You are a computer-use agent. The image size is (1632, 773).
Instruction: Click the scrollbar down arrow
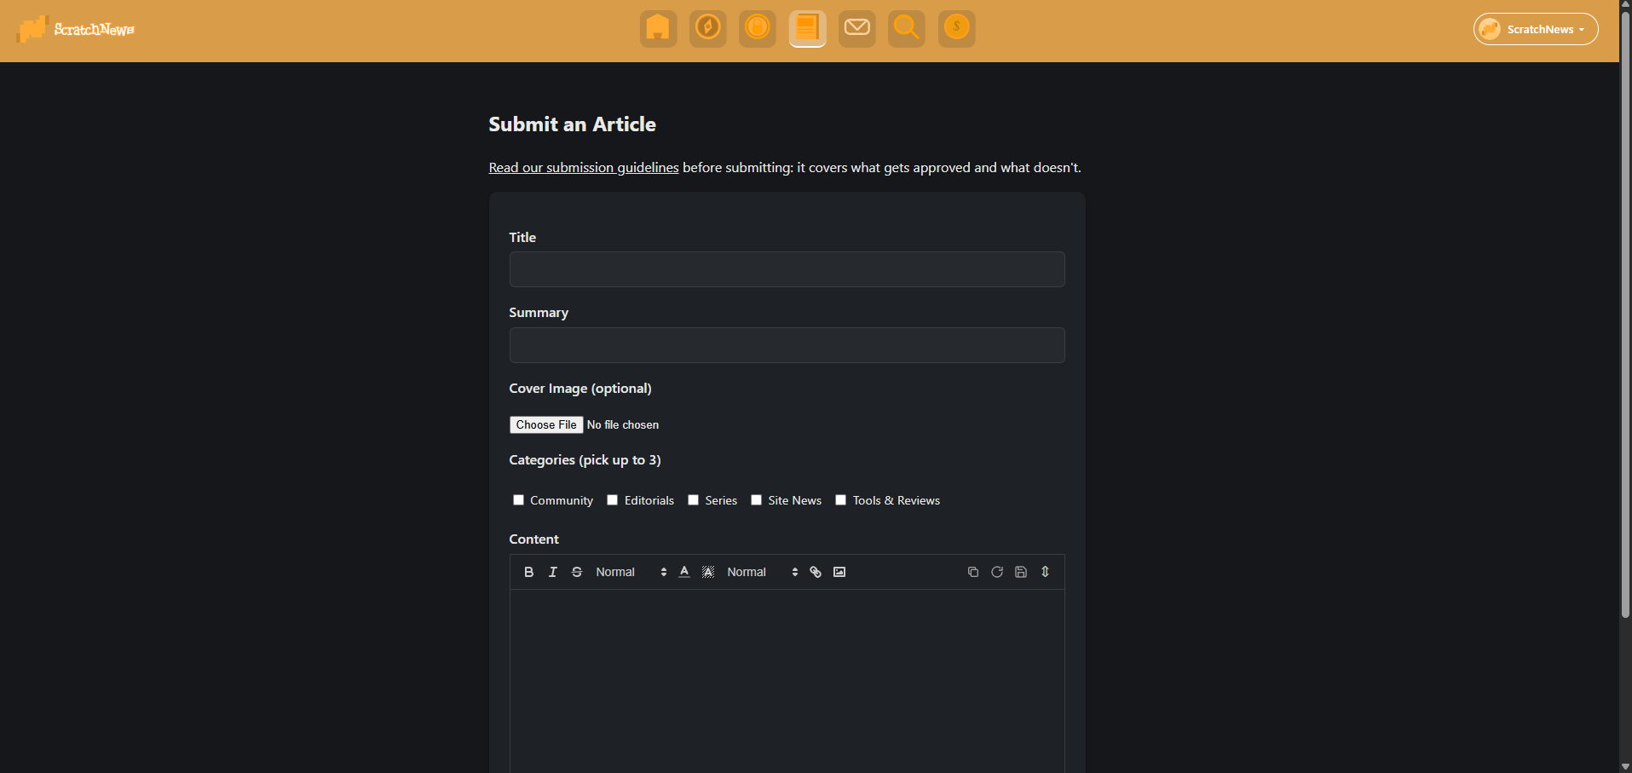pyautogui.click(x=1625, y=767)
